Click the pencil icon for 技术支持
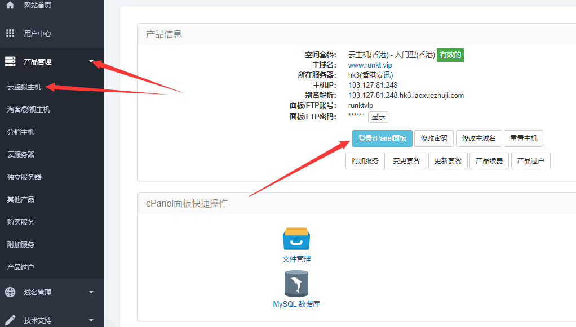This screenshot has width=576, height=327. click(10, 320)
